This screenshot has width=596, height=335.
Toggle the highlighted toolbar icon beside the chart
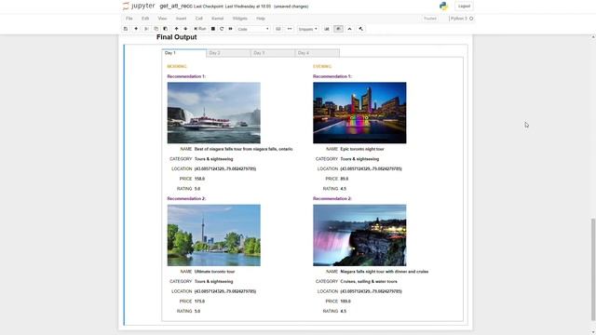(338, 29)
